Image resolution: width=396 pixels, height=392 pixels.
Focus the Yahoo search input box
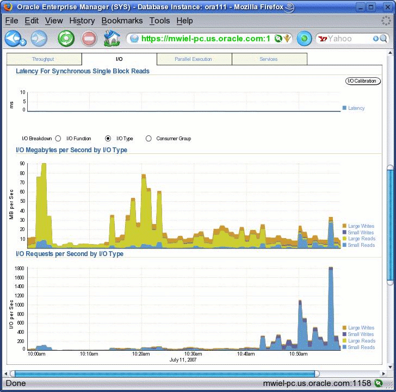pyautogui.click(x=350, y=39)
